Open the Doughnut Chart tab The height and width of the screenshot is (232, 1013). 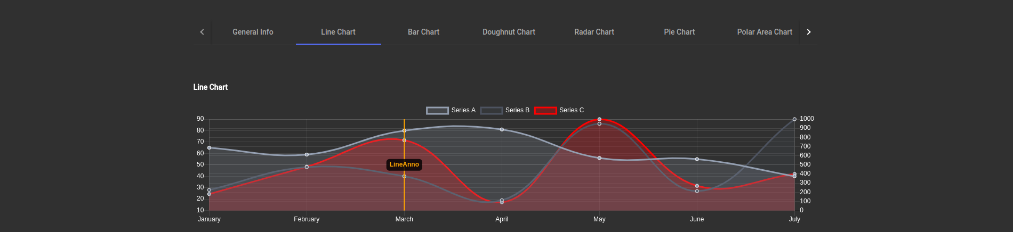(509, 32)
